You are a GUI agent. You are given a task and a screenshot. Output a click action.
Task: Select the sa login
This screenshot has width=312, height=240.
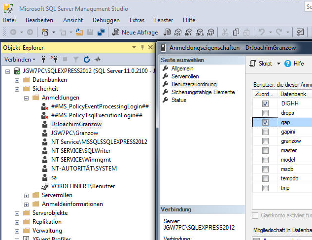[x=54, y=177]
